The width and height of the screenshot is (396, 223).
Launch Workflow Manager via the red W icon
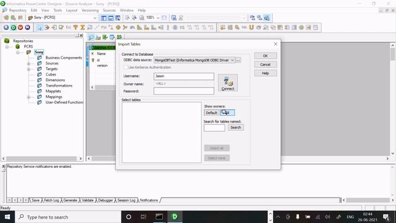coord(20,27)
